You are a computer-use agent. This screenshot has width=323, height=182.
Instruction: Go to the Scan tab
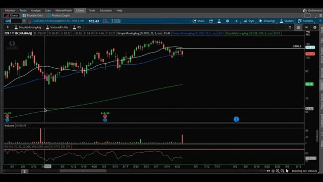(48, 10)
